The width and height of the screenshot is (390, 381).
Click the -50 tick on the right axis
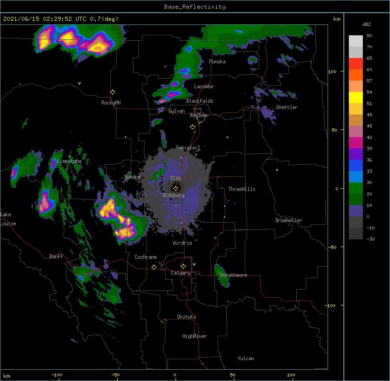[332, 247]
